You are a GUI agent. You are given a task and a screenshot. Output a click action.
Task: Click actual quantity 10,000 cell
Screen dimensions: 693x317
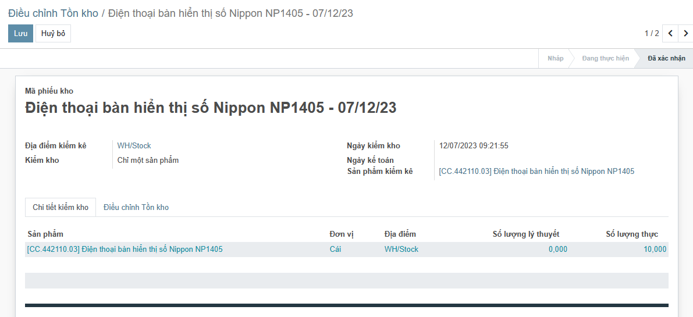coord(655,250)
